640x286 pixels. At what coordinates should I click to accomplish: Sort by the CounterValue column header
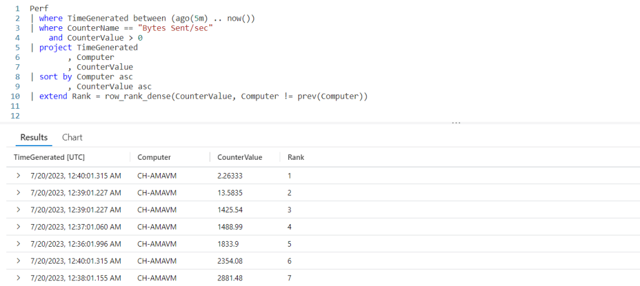pyautogui.click(x=240, y=157)
